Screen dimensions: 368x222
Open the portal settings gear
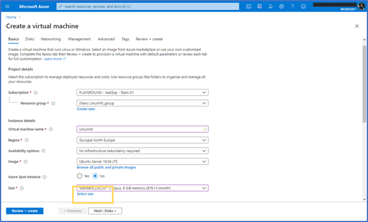pyautogui.click(x=281, y=6)
